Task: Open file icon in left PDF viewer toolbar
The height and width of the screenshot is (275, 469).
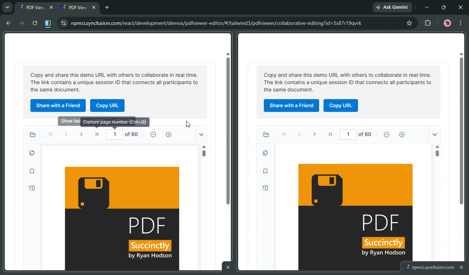Action: [x=33, y=135]
